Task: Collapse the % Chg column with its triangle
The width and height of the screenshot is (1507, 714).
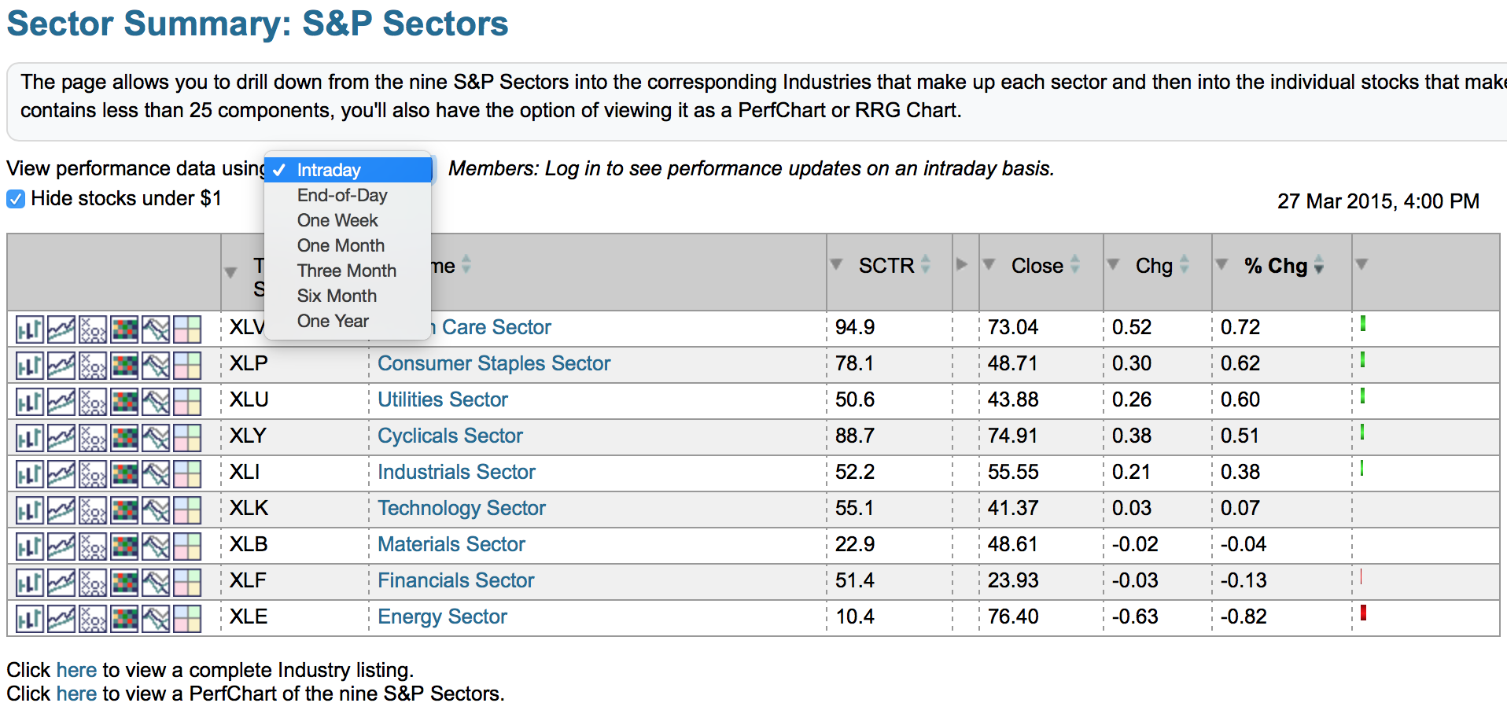Action: point(1221,264)
